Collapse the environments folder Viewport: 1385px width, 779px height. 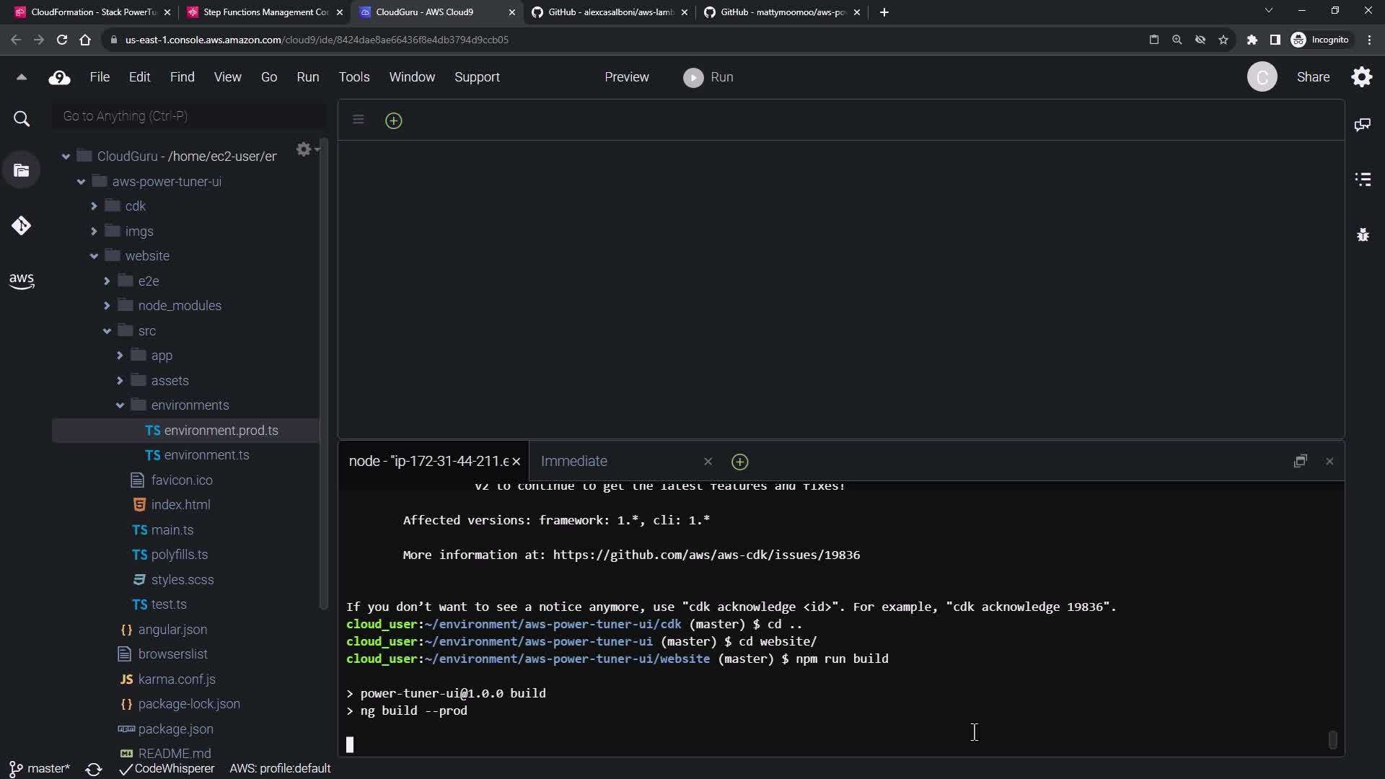120,405
